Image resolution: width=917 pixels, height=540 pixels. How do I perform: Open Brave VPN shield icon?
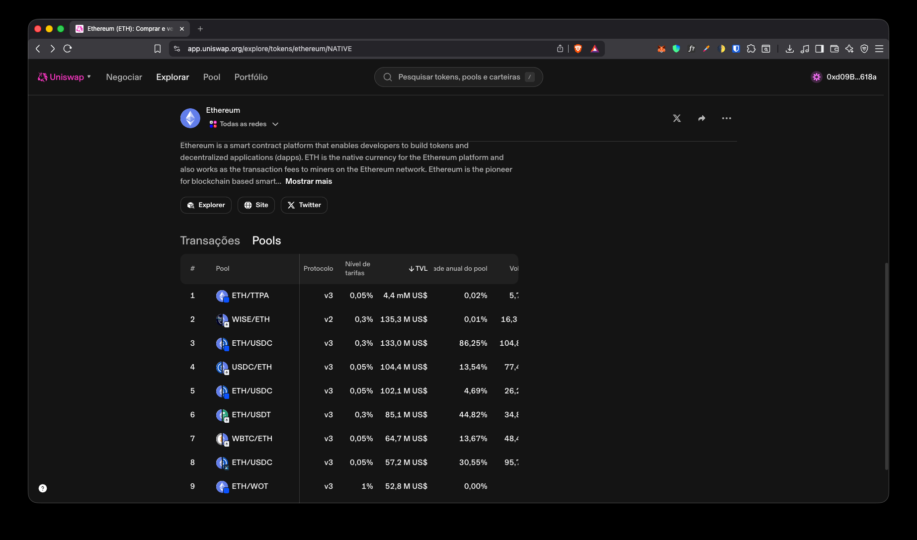tap(864, 49)
